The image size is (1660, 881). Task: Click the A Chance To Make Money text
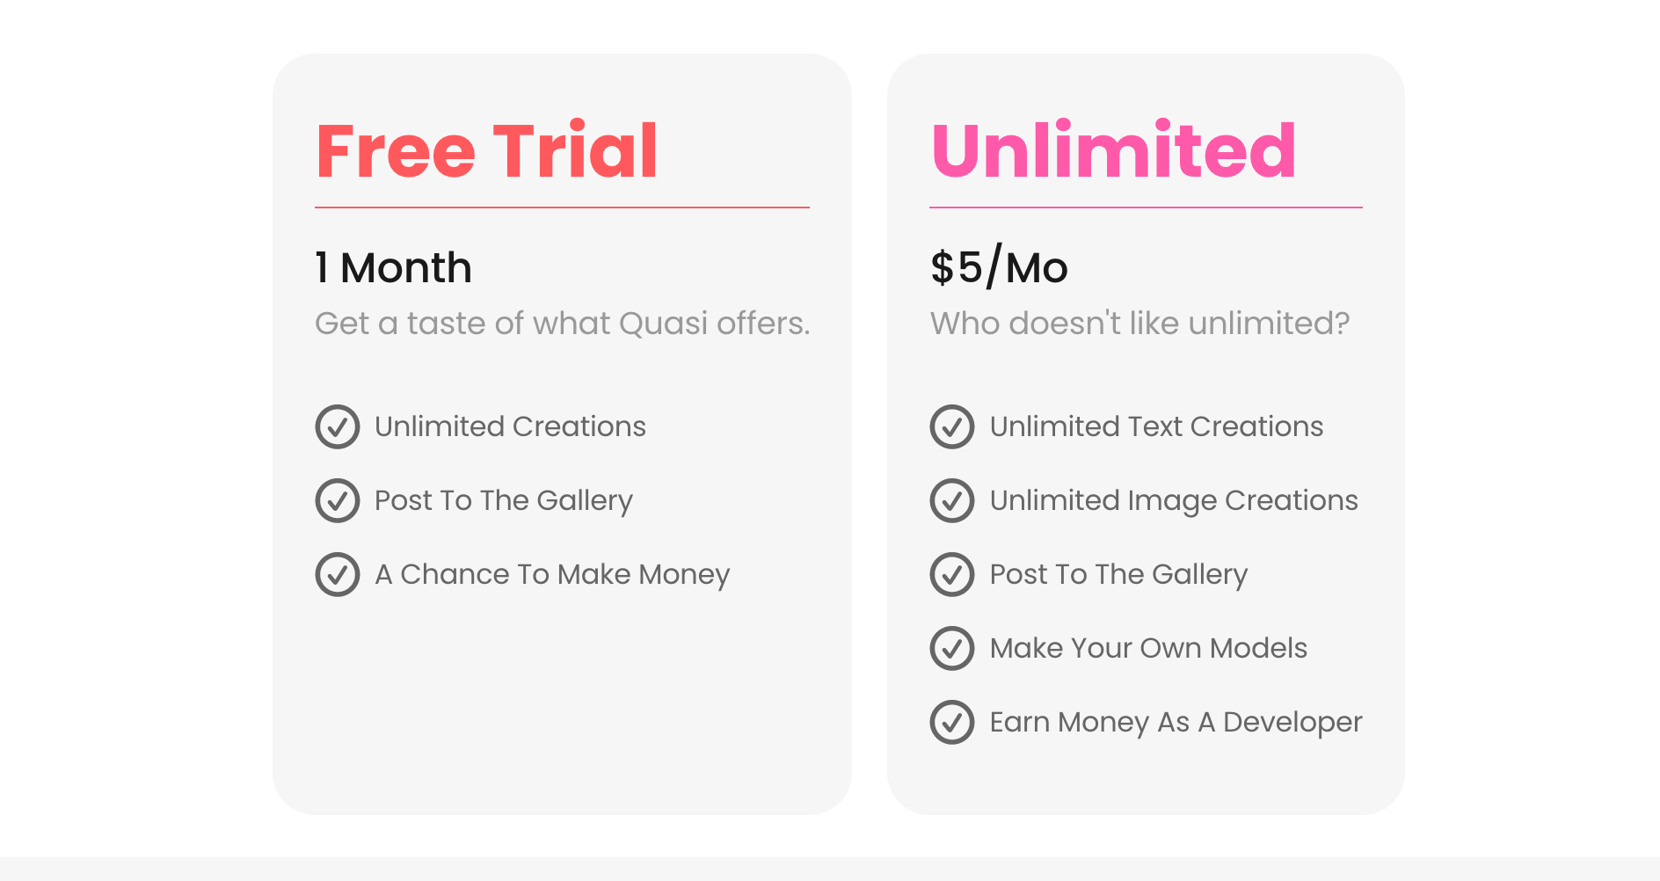click(552, 575)
